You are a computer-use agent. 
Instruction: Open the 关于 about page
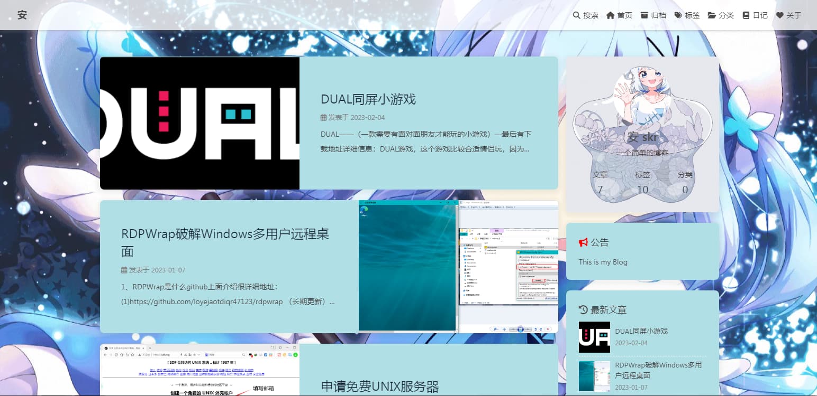pyautogui.click(x=789, y=15)
